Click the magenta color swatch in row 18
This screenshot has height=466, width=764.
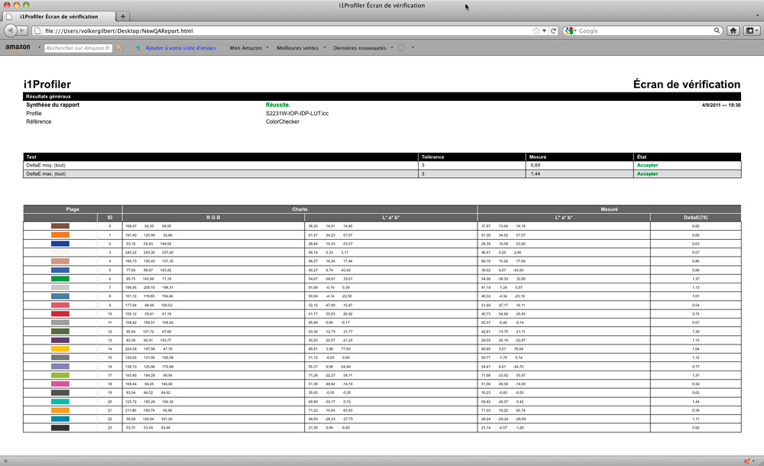tap(60, 384)
